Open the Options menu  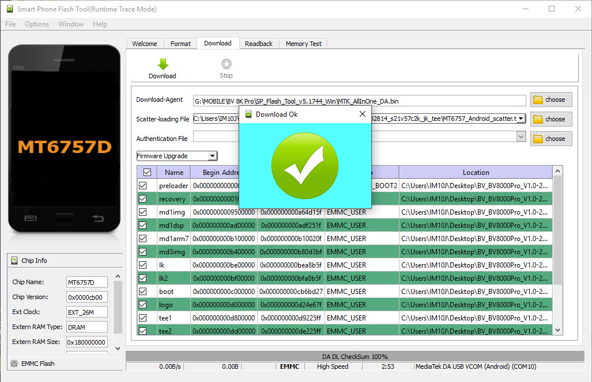(x=37, y=24)
